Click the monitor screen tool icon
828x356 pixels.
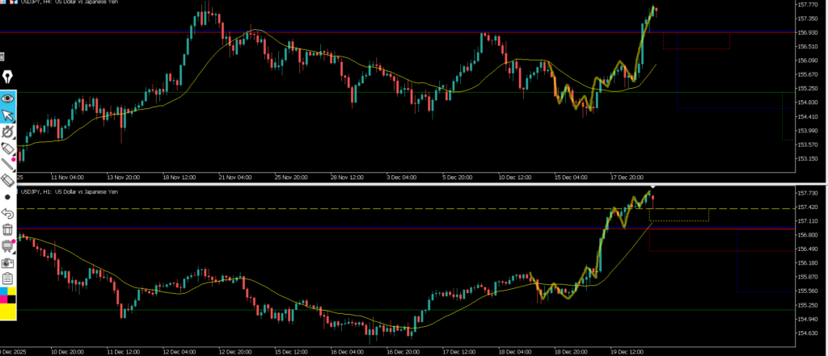pyautogui.click(x=8, y=246)
